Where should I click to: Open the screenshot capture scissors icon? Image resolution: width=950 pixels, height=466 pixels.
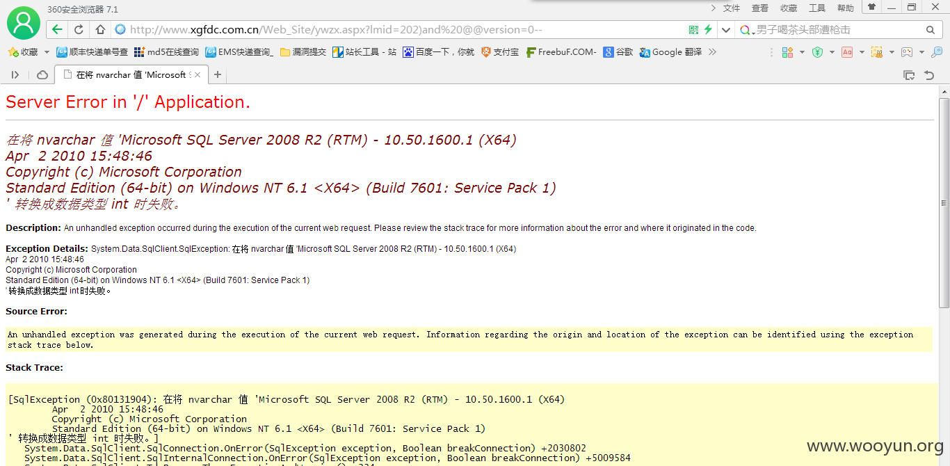(x=877, y=52)
